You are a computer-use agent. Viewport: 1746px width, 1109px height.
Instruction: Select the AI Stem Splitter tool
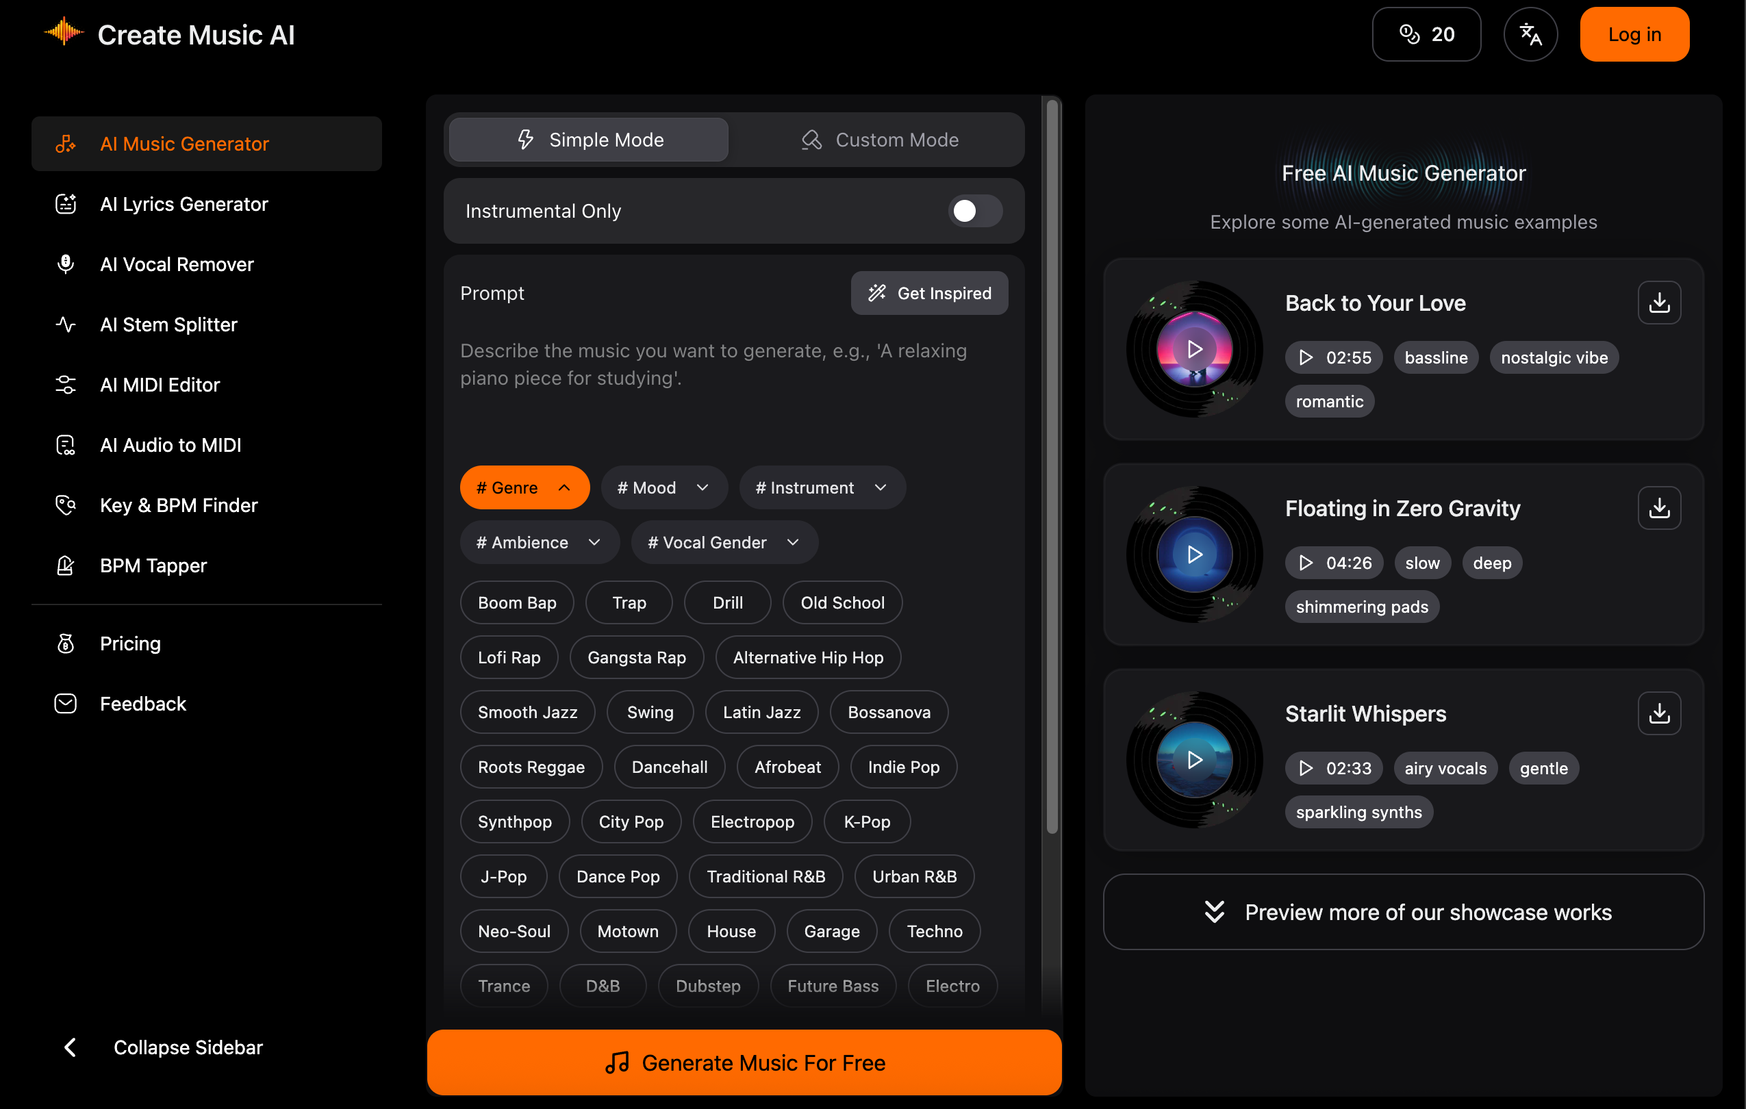pyautogui.click(x=168, y=324)
